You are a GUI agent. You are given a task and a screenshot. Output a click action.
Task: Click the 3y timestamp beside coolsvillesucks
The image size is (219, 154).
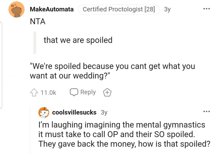pyautogui.click(x=104, y=112)
